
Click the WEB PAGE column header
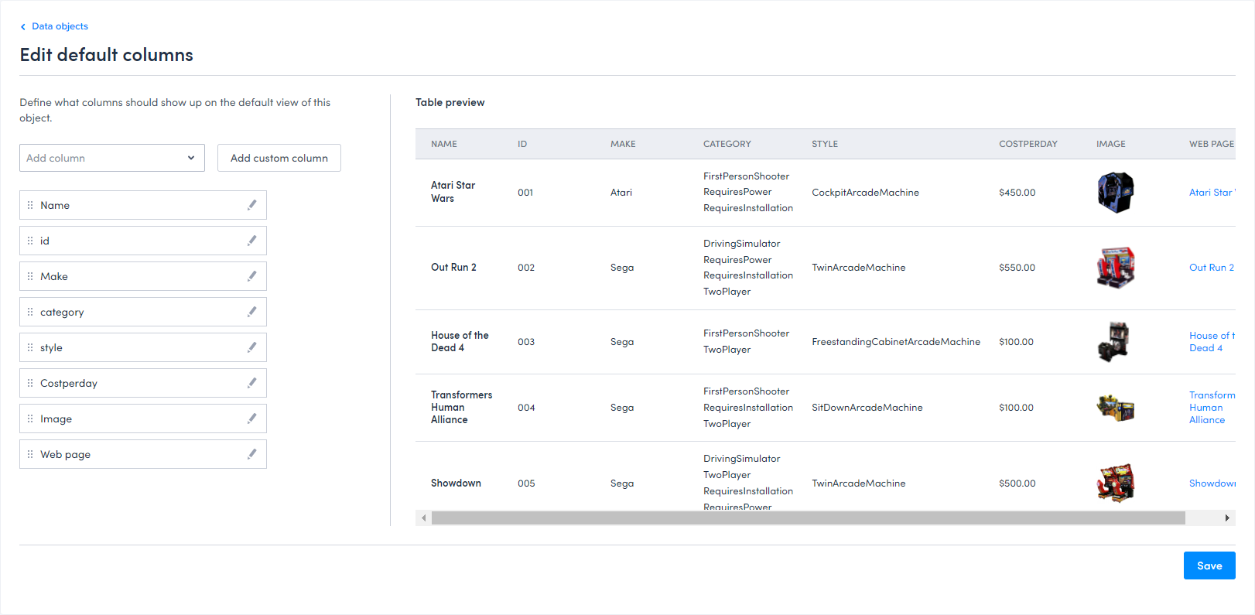[x=1212, y=144]
